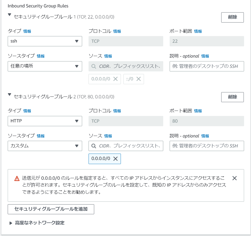Viewport: 251px width, 236px height.
Task: Open the HTTP type dropdown
Action: pos(45,121)
